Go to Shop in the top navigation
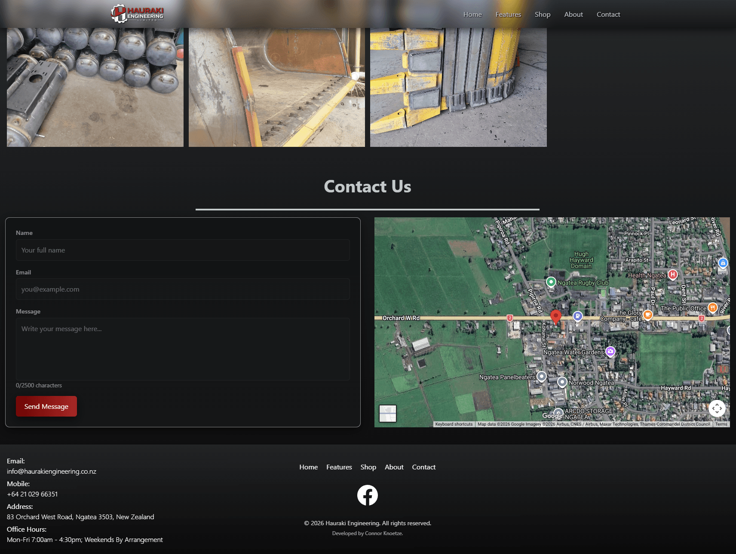The width and height of the screenshot is (736, 554). [543, 15]
